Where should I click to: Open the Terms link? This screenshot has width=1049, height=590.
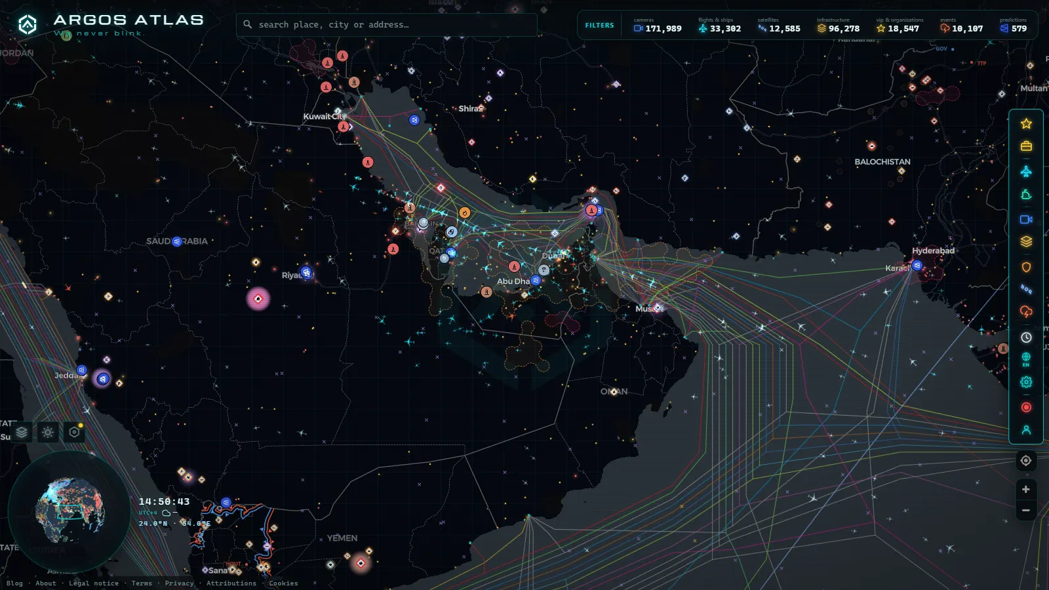click(x=142, y=583)
